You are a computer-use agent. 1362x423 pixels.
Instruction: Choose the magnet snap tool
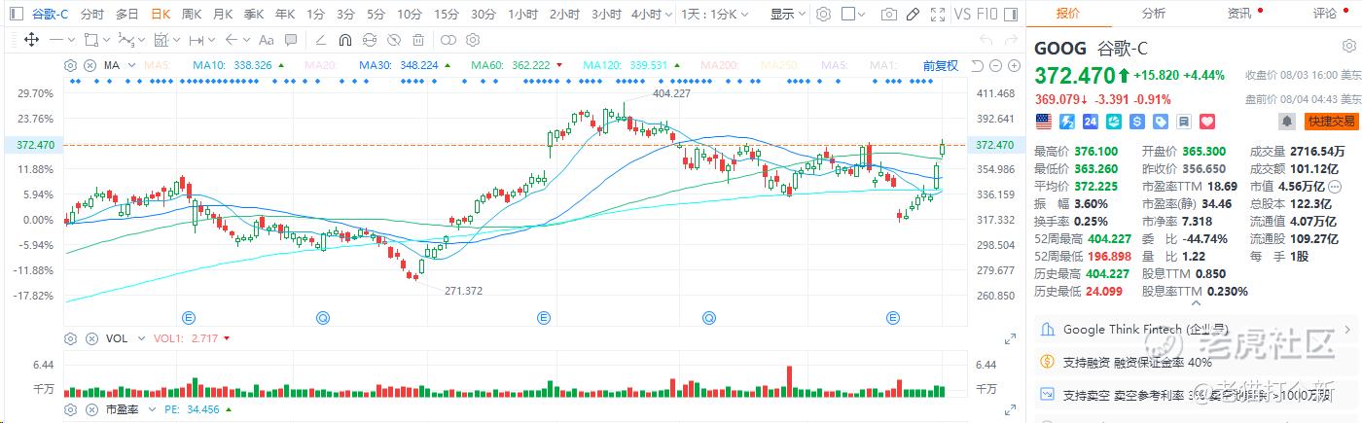point(345,40)
